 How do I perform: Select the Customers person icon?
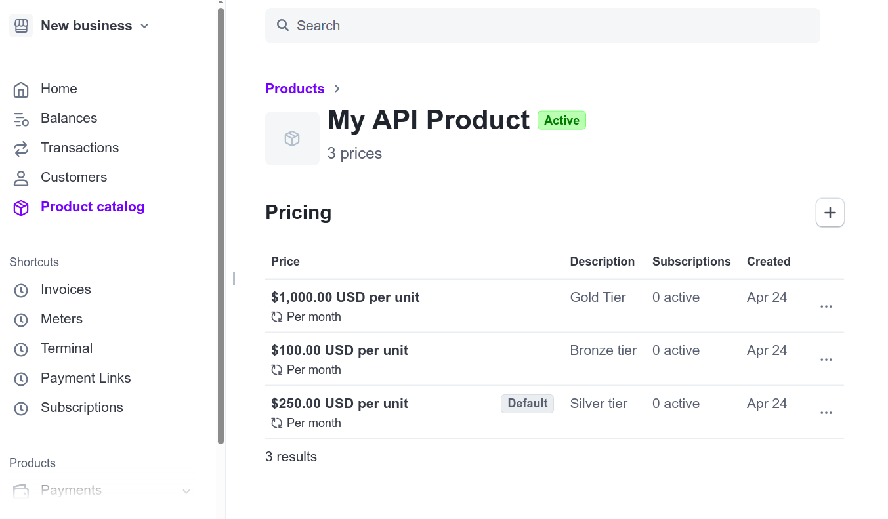pos(21,177)
